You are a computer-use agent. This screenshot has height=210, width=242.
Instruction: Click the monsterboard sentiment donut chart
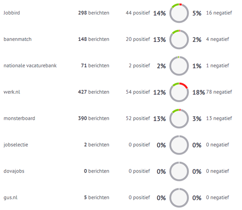179,119
